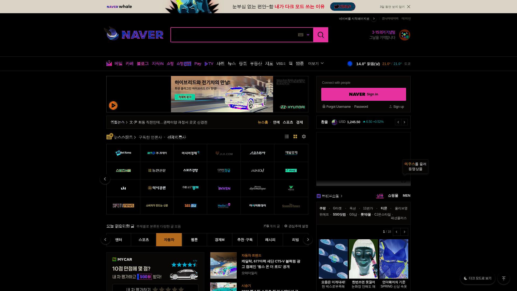This screenshot has height=291, width=517.
Task: Click Sign up link
Action: click(x=399, y=107)
